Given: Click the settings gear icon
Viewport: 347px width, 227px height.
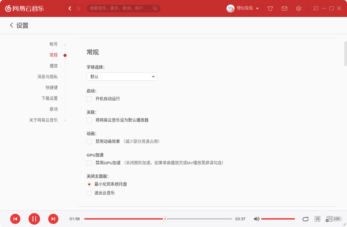Looking at the screenshot, I should tap(298, 8).
